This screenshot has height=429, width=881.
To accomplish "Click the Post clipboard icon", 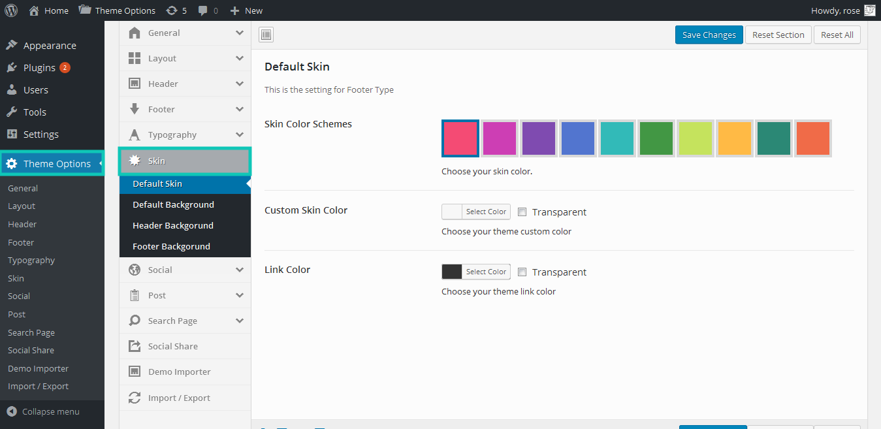I will (x=135, y=295).
